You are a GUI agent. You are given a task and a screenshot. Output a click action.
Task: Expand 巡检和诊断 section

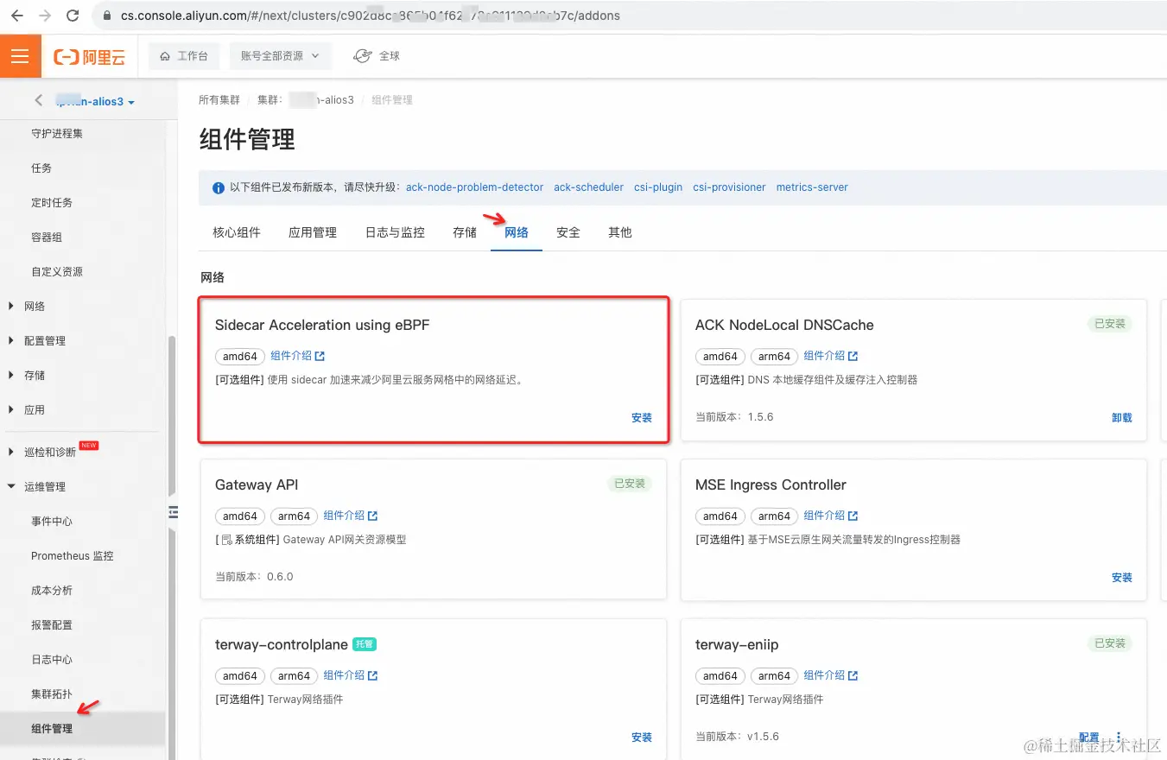click(50, 453)
